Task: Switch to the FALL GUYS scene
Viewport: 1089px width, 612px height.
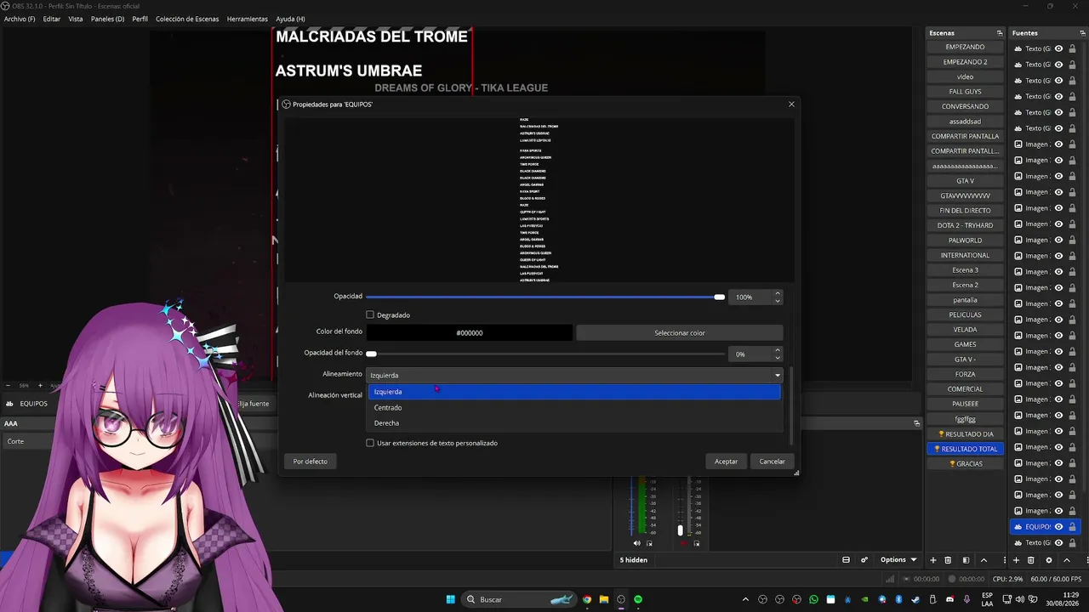Action: 965,92
